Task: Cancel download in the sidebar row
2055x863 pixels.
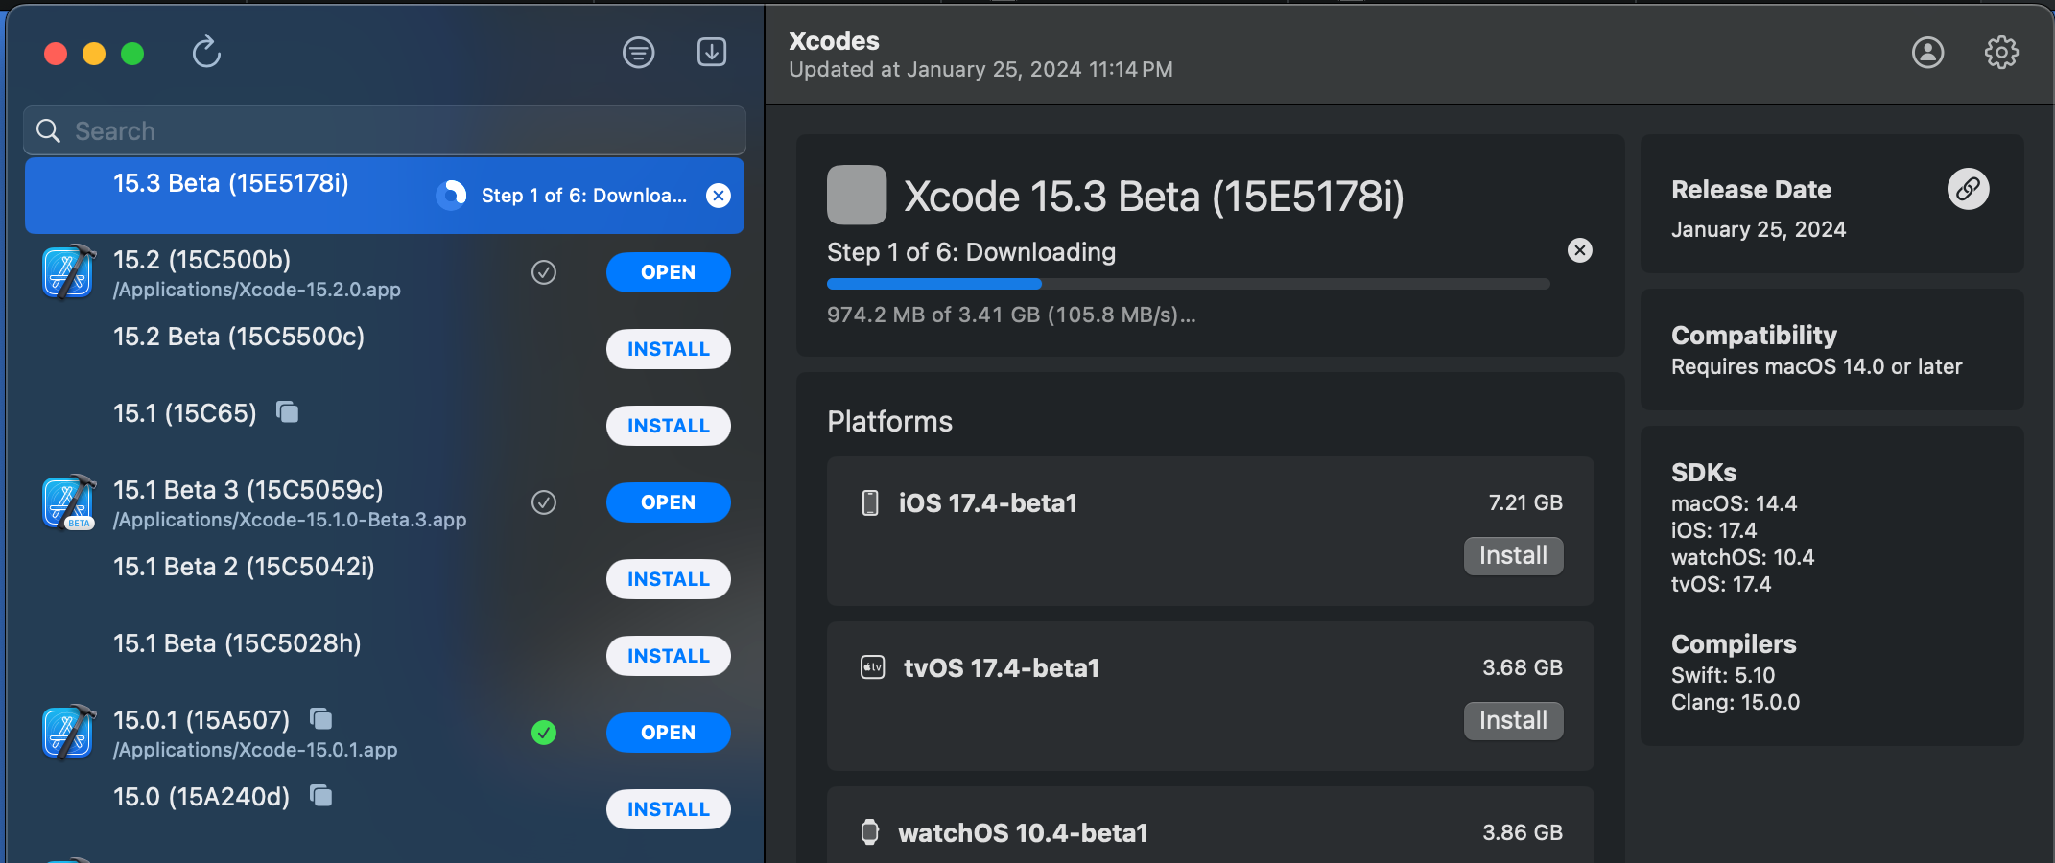Action: pos(719,196)
